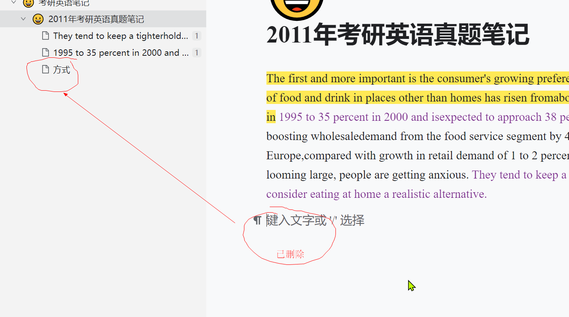Open purple reference '1995 to 35 percent in 2000'
Viewport: 569px width, 317px height.
pos(343,117)
